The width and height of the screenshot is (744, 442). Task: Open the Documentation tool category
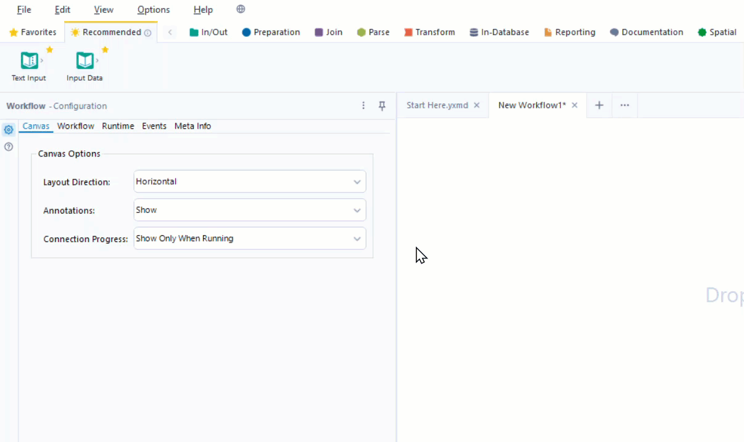tap(647, 32)
